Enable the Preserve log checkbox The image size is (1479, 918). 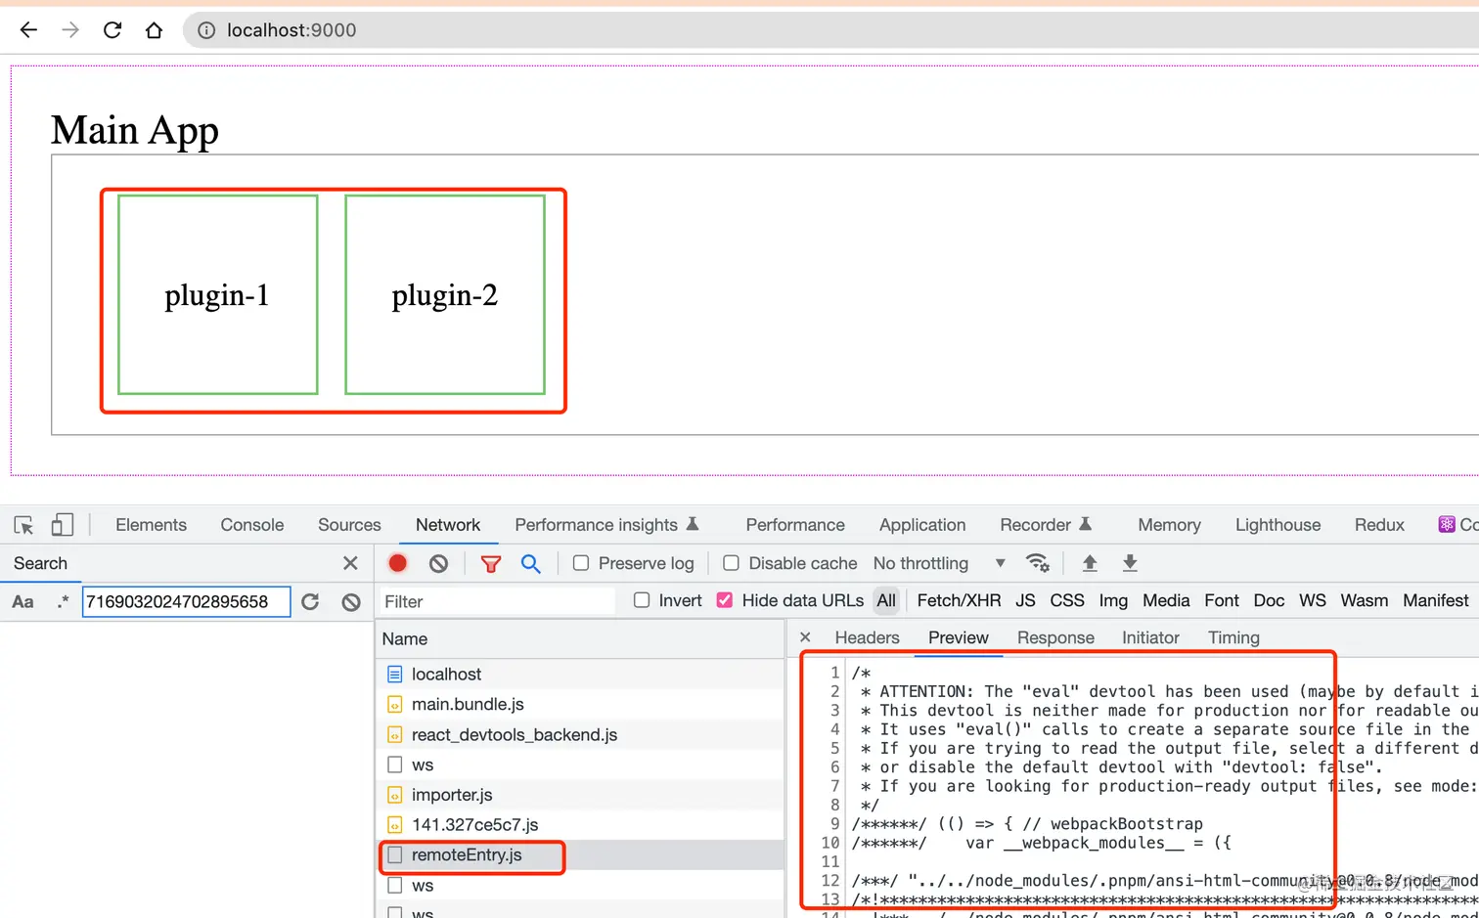pyautogui.click(x=581, y=563)
